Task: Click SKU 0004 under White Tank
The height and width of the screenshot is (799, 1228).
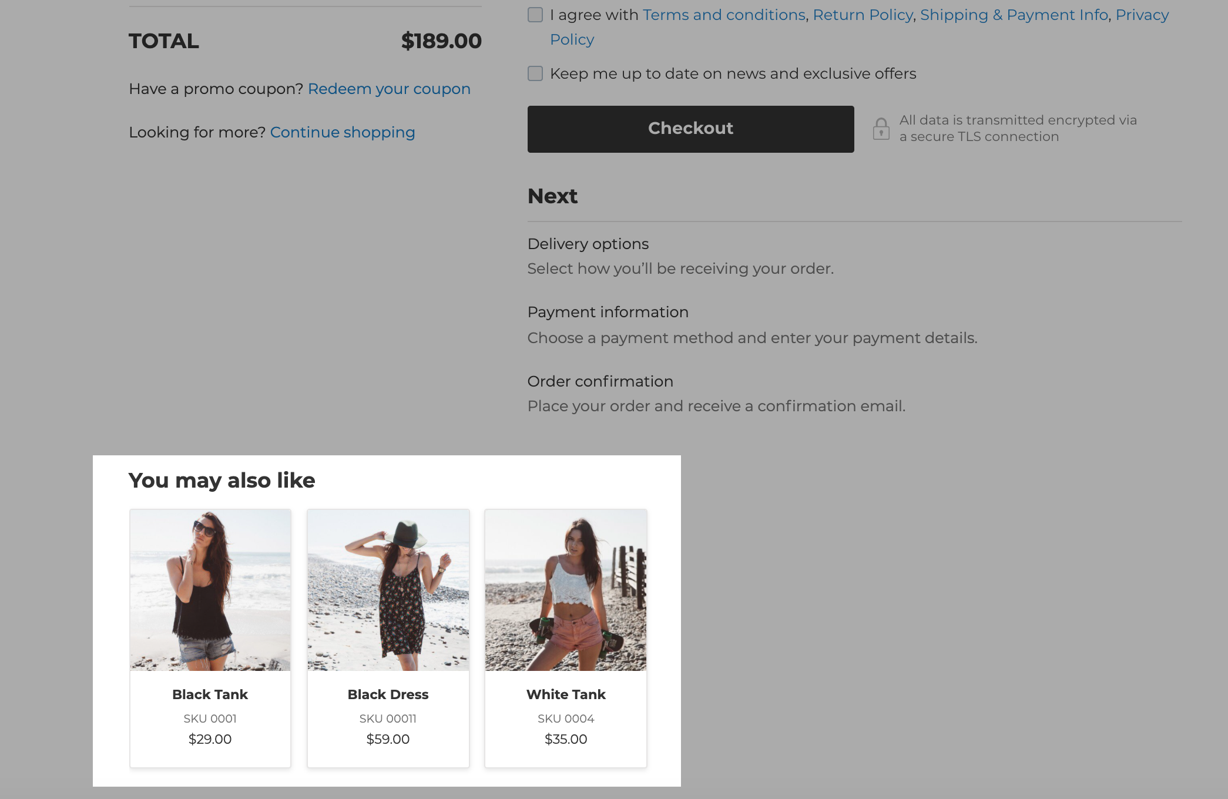Action: pyautogui.click(x=565, y=718)
